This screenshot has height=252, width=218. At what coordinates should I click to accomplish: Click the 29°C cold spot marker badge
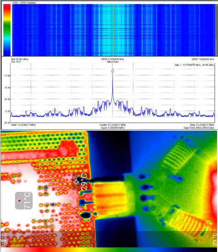(x=81, y=182)
